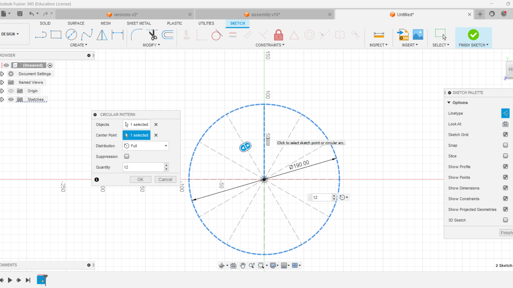Expand the Origin folder in the browser
The height and width of the screenshot is (288, 513).
[x=2, y=91]
